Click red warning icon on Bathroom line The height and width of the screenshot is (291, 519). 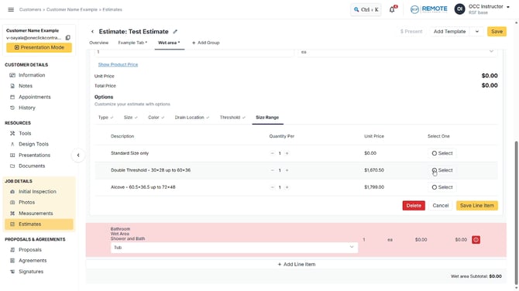[476, 240]
